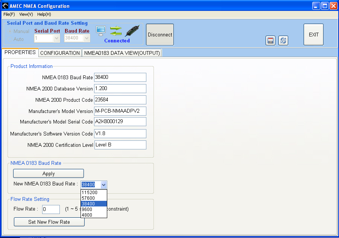Select the Manual radio button
The width and height of the screenshot is (339, 238).
pos(10,31)
